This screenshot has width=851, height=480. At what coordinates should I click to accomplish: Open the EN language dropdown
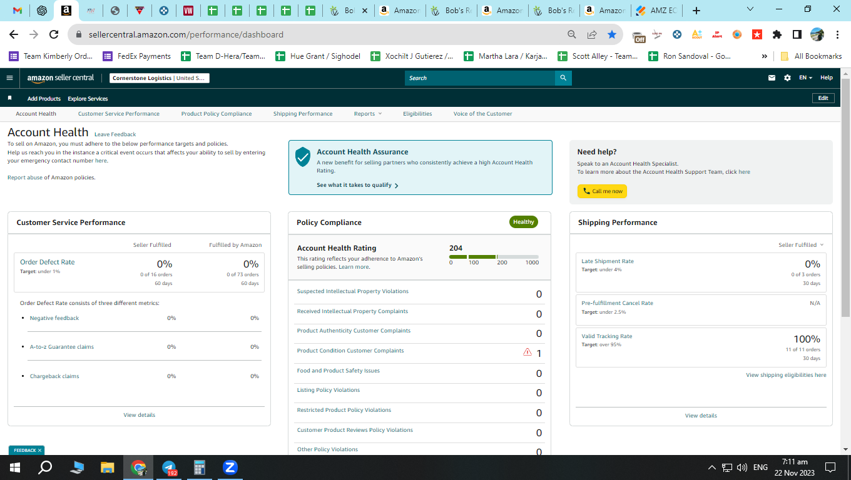[806, 78]
